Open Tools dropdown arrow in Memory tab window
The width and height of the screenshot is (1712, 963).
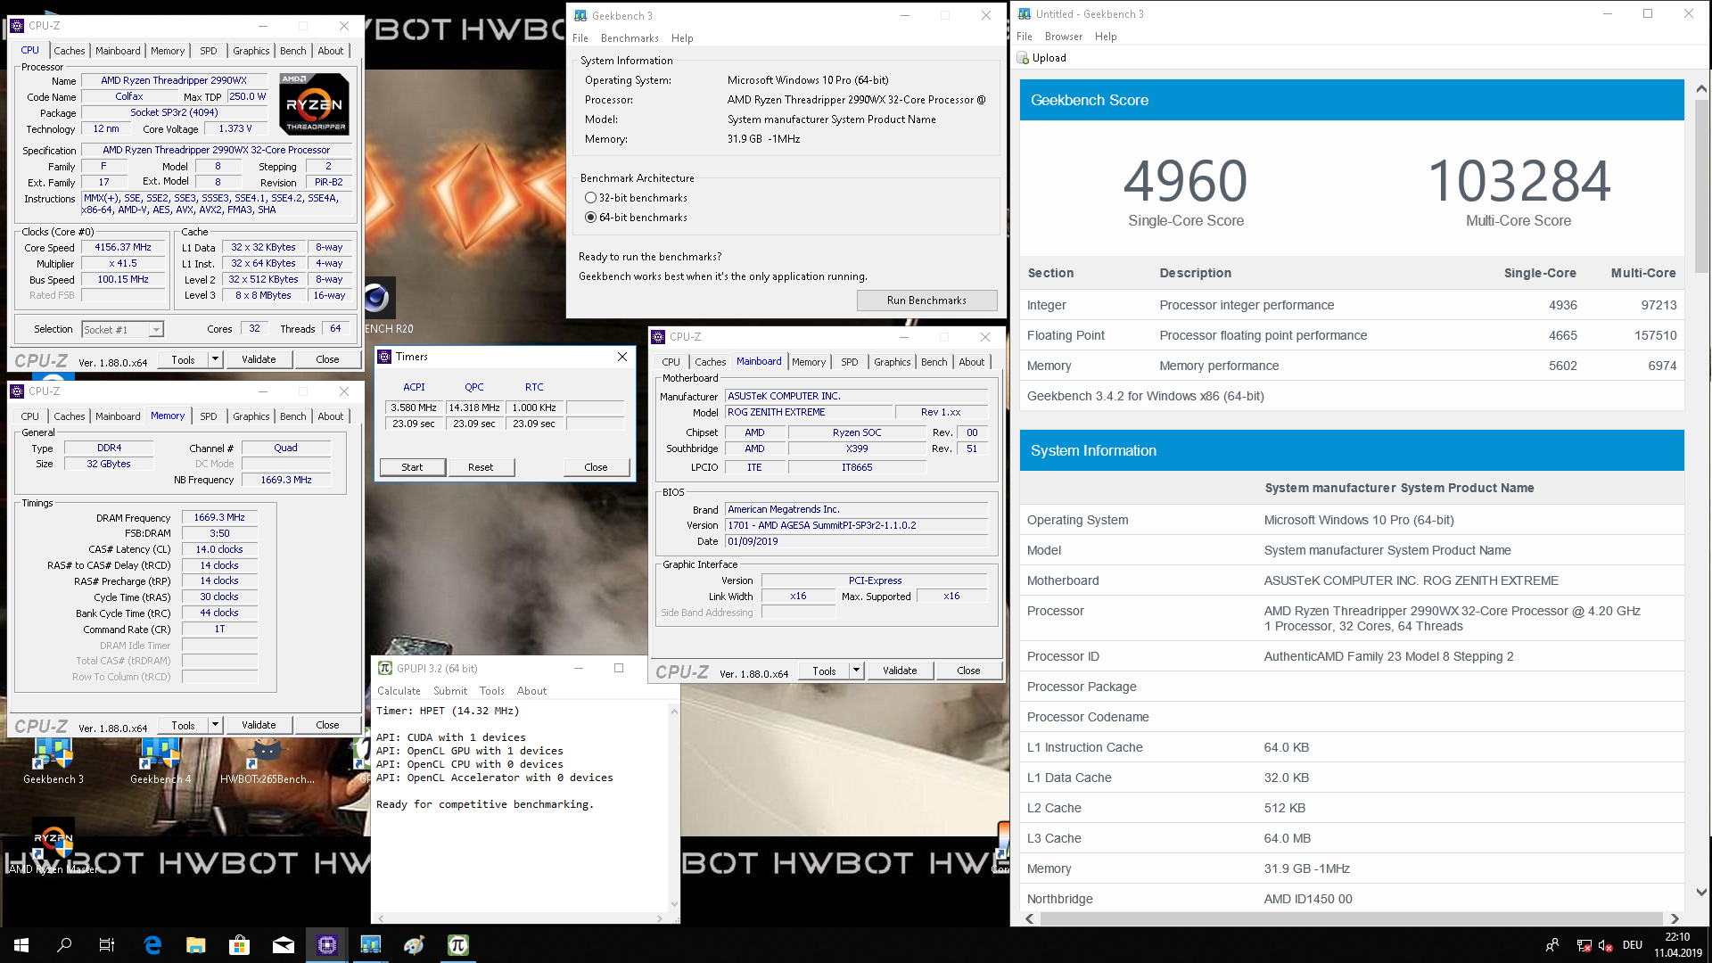pyautogui.click(x=215, y=725)
